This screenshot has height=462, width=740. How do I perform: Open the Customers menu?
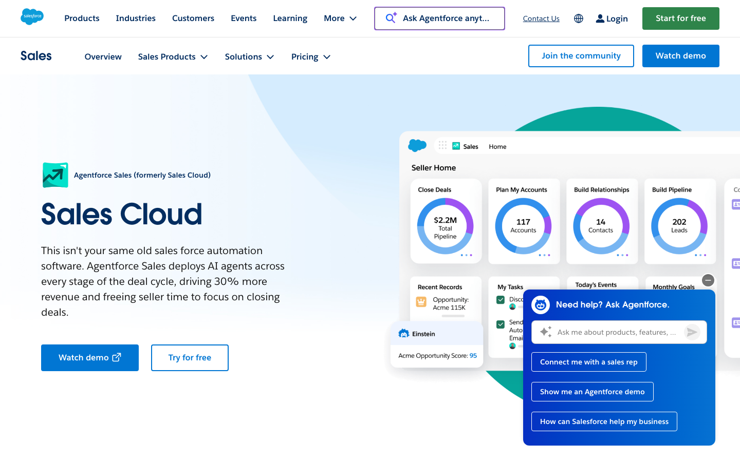click(x=193, y=18)
